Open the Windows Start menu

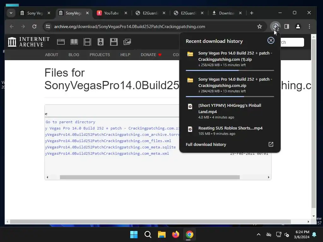(134, 234)
